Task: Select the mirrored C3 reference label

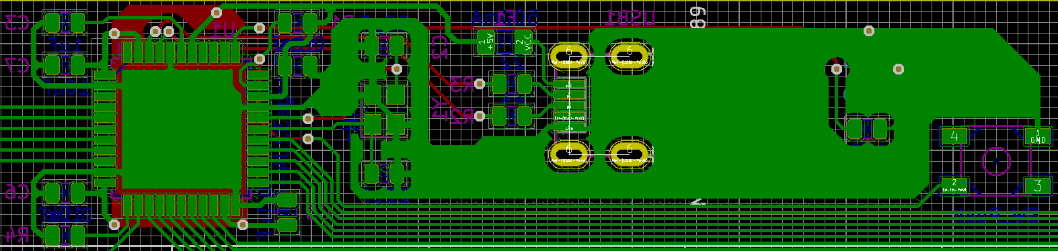Action: click(17, 23)
